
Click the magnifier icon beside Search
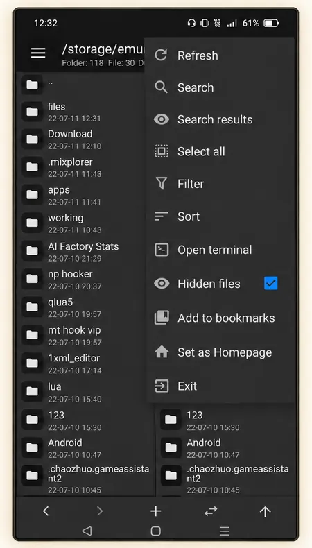[x=161, y=87]
